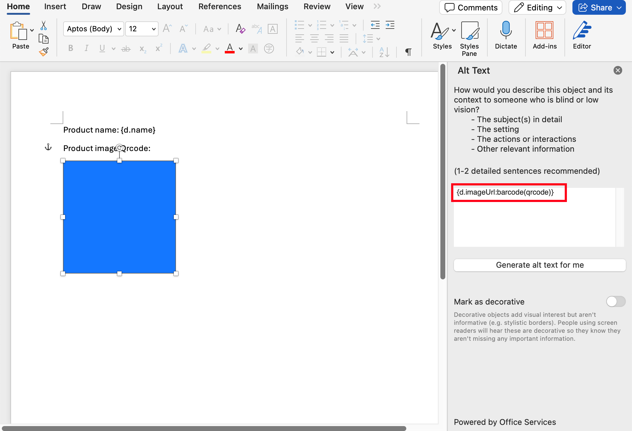The image size is (632, 431).
Task: Toggle Bold formatting
Action: pyautogui.click(x=71, y=48)
